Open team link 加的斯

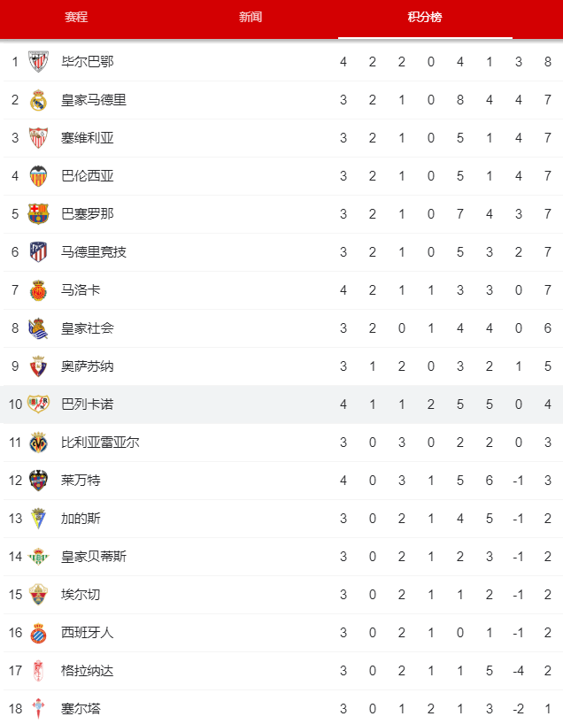tap(81, 519)
